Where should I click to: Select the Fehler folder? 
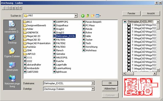(x=28, y=29)
